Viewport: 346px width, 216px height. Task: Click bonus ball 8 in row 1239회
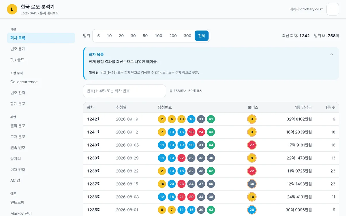pyautogui.click(x=252, y=158)
